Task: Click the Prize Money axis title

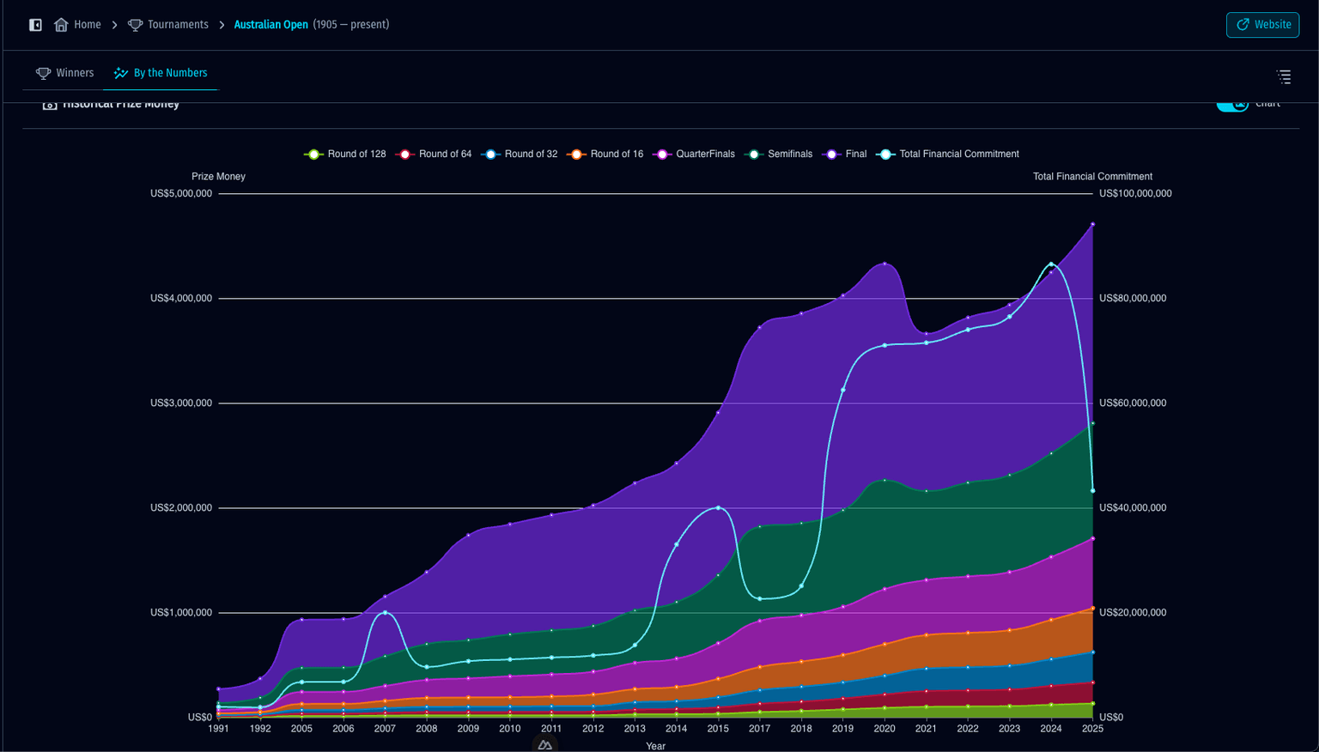Action: pyautogui.click(x=218, y=177)
